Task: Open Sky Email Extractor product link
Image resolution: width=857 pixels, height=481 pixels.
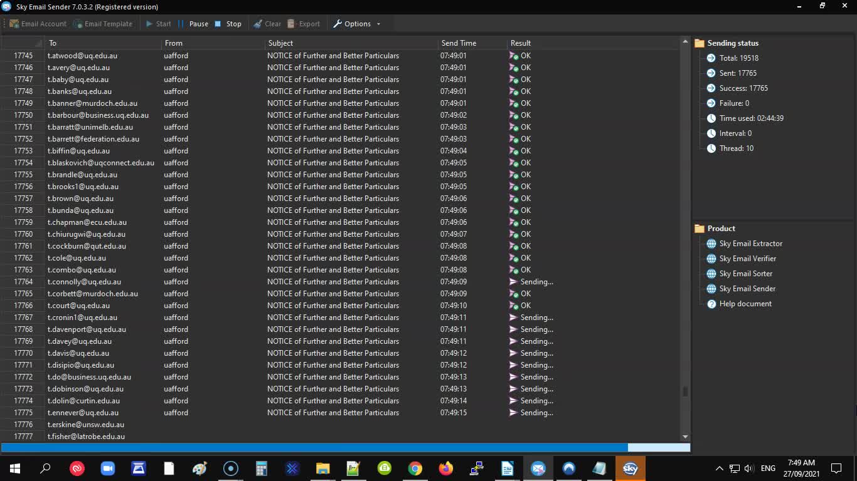Action: (x=750, y=244)
